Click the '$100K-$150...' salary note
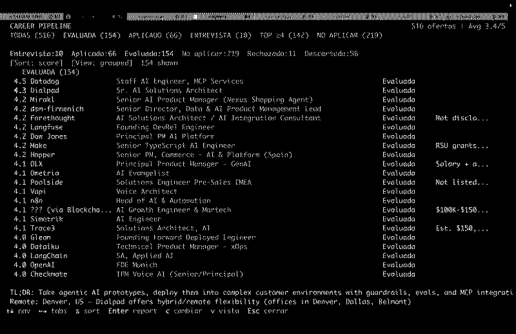516x334 pixels. point(462,210)
